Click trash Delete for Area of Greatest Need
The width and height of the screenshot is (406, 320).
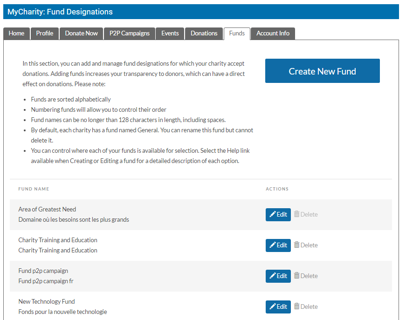point(306,215)
